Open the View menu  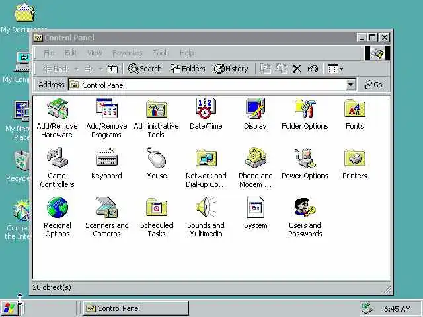[95, 53]
